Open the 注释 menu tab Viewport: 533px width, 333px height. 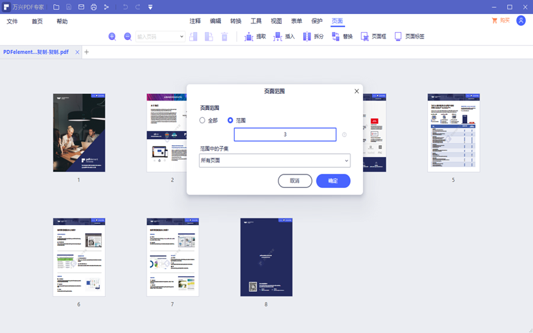(195, 21)
